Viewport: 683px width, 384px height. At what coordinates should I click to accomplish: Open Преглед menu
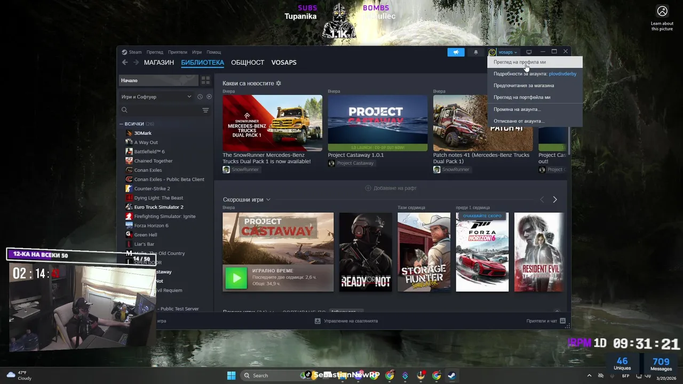click(x=155, y=52)
